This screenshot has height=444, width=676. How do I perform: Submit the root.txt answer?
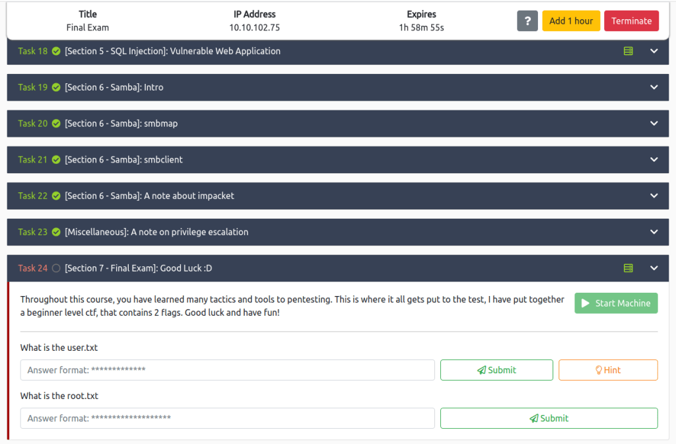tap(549, 418)
